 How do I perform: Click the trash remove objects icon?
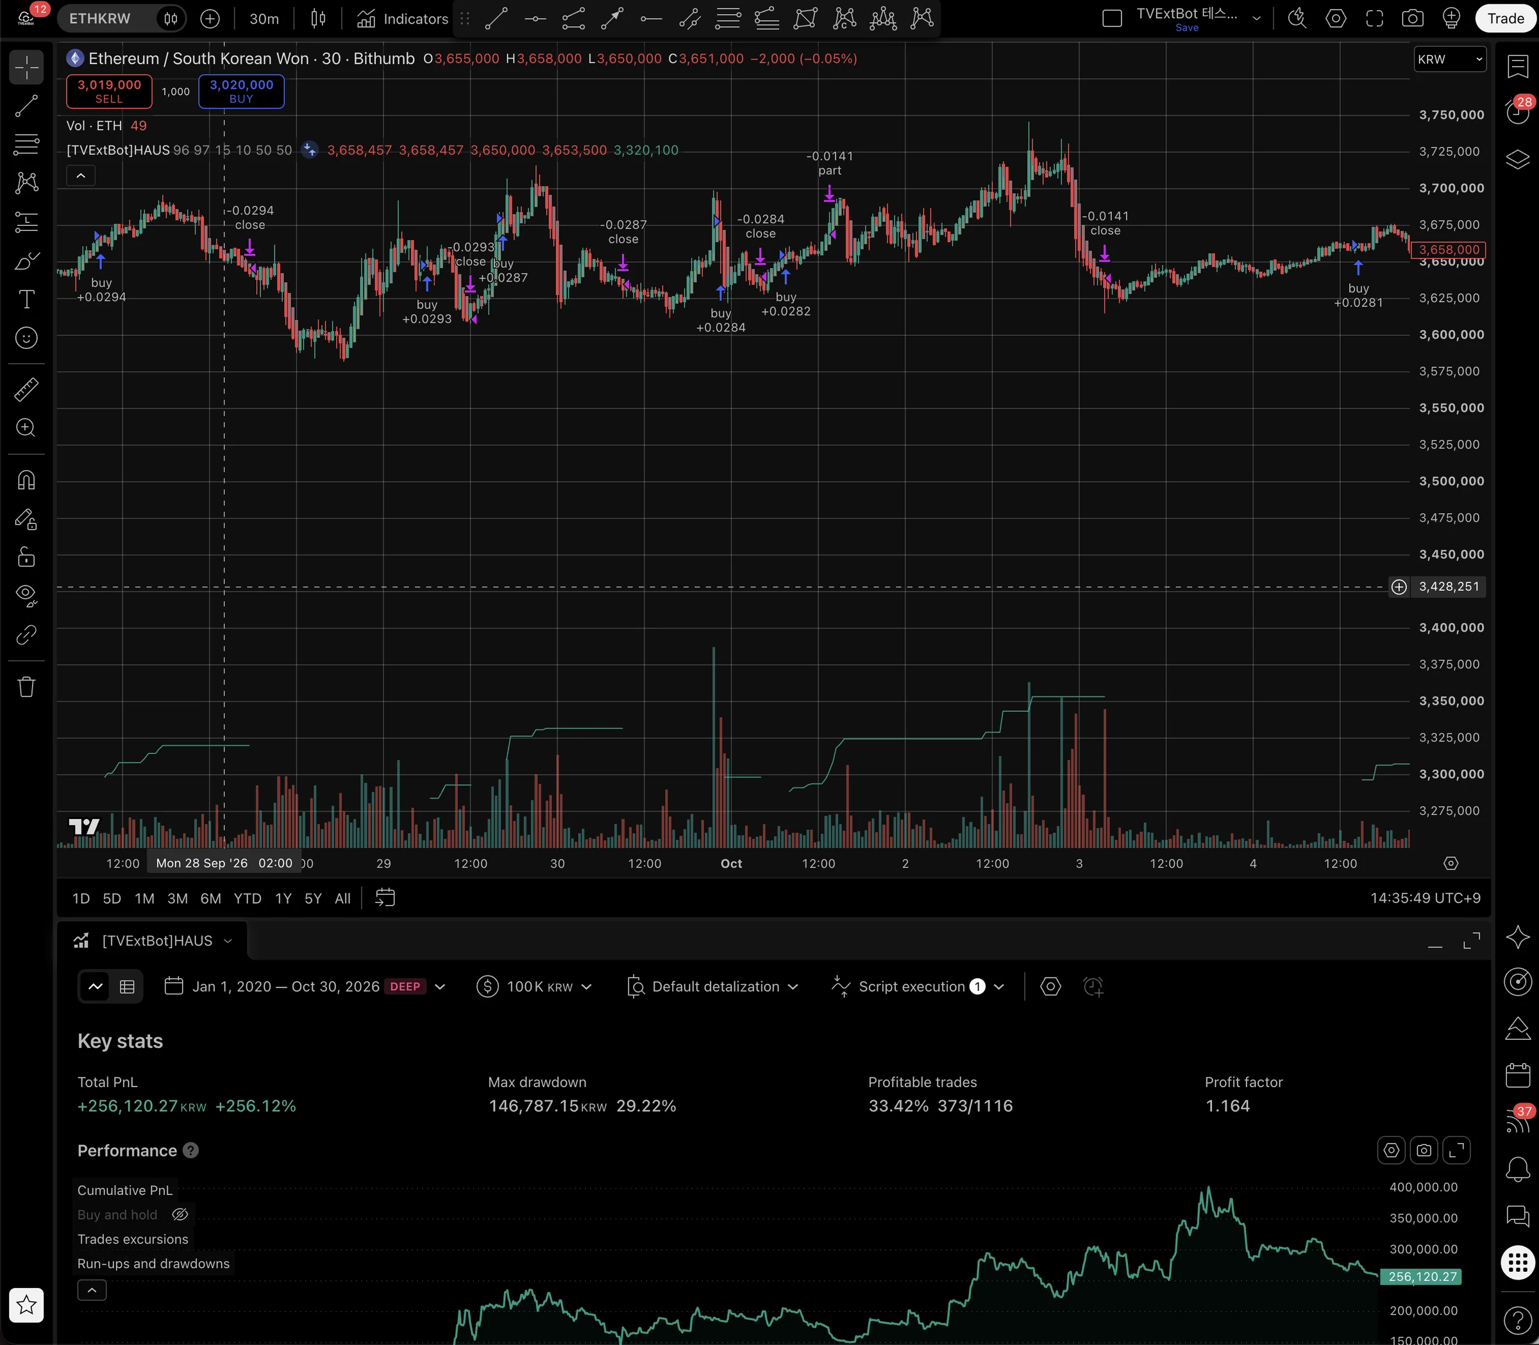point(26,687)
